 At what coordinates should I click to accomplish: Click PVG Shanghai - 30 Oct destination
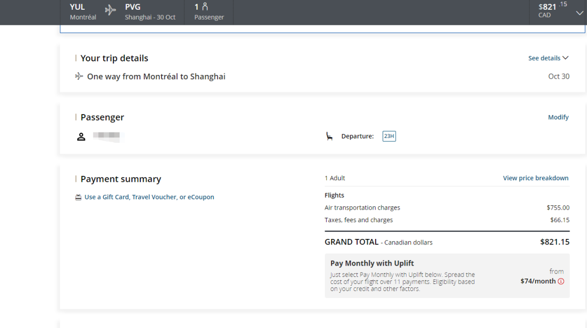[150, 11]
